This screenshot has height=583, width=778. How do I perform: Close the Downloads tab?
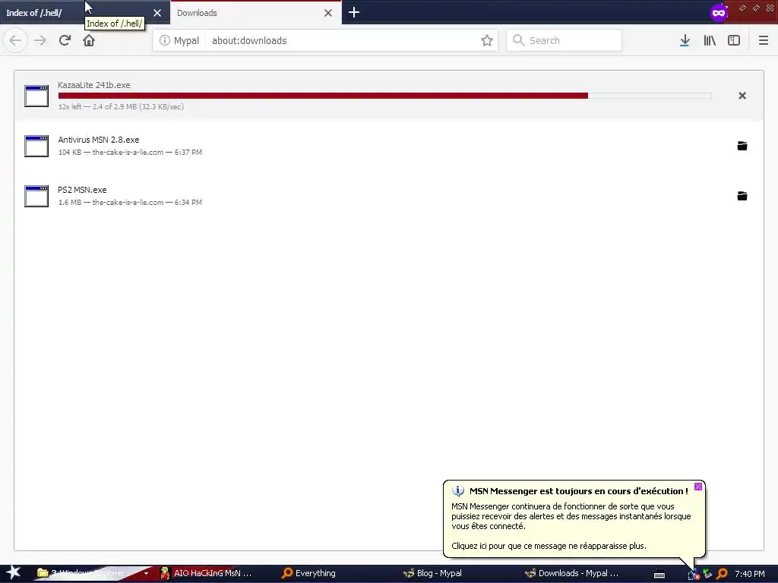pyautogui.click(x=328, y=13)
